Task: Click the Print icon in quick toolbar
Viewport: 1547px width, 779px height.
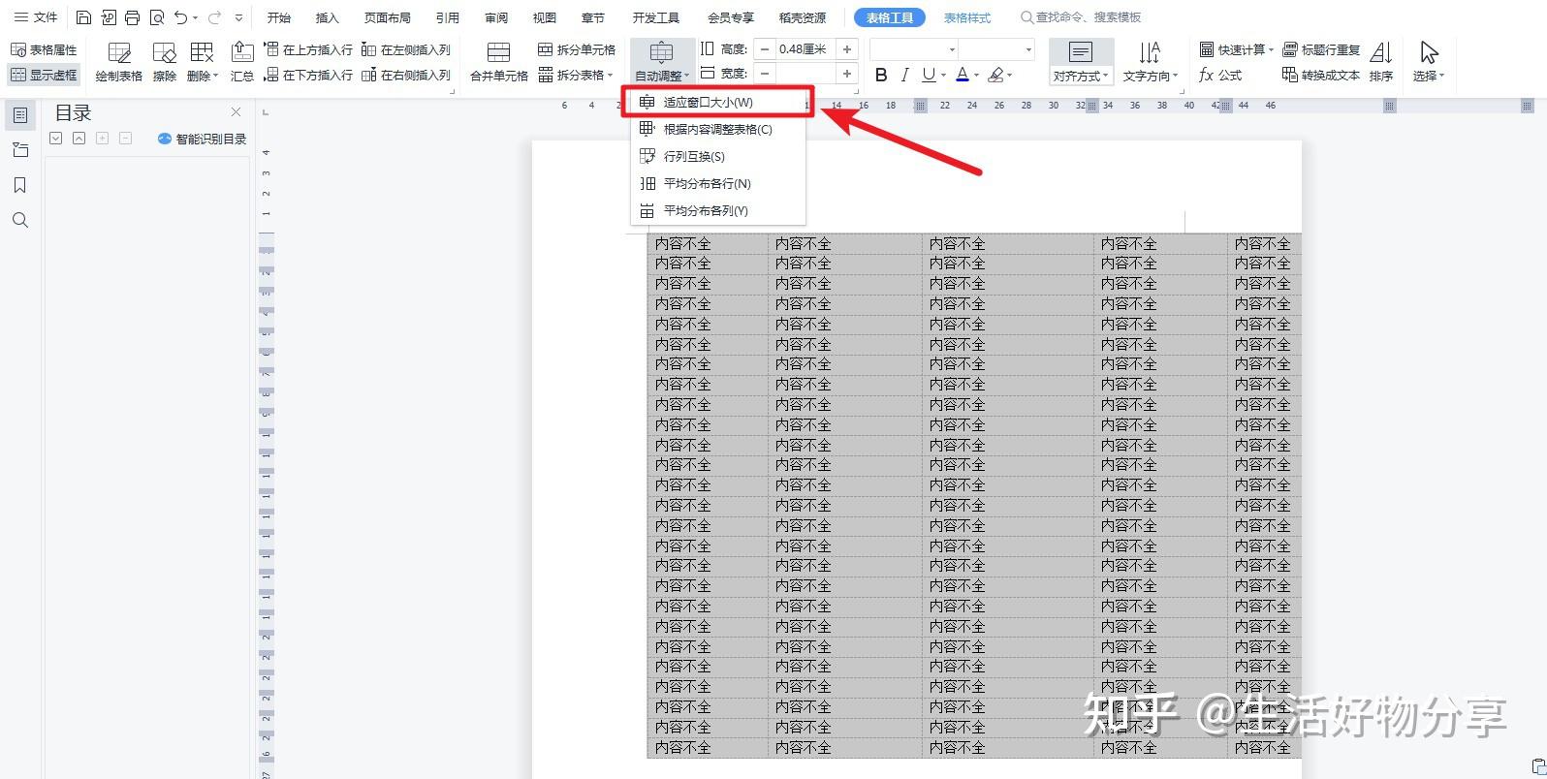Action: coord(133,17)
